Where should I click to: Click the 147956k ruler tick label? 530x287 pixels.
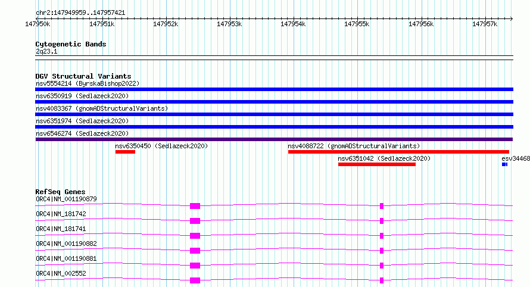click(x=421, y=24)
